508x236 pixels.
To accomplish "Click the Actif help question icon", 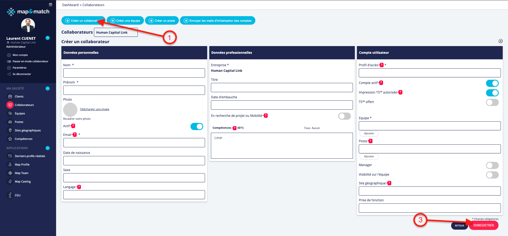I will tap(73, 126).
